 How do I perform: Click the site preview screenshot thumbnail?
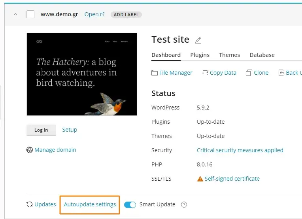click(x=82, y=74)
